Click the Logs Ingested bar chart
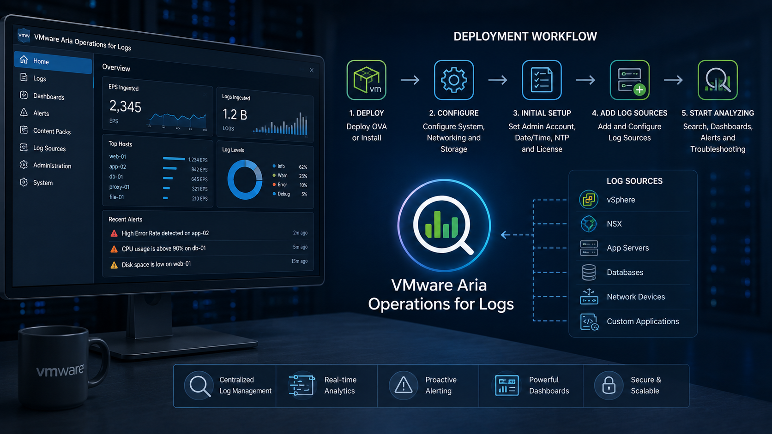772x434 pixels. (280, 124)
